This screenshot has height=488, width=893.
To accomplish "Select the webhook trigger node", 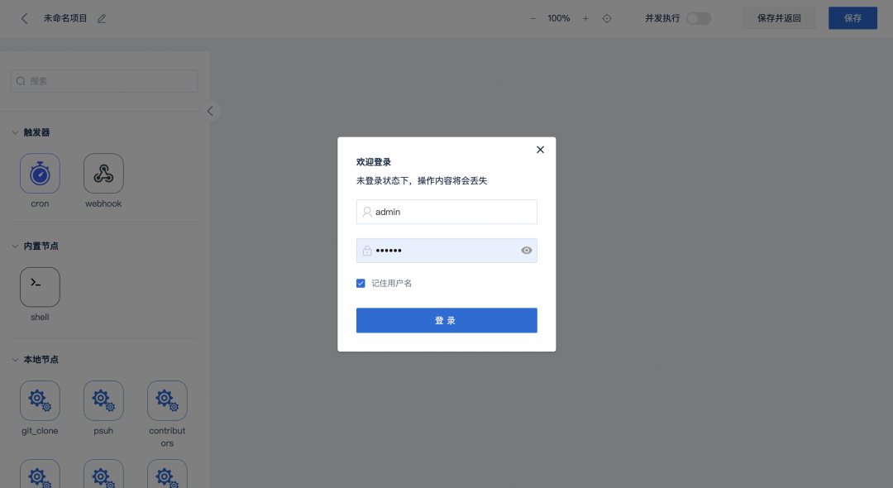I will (103, 173).
